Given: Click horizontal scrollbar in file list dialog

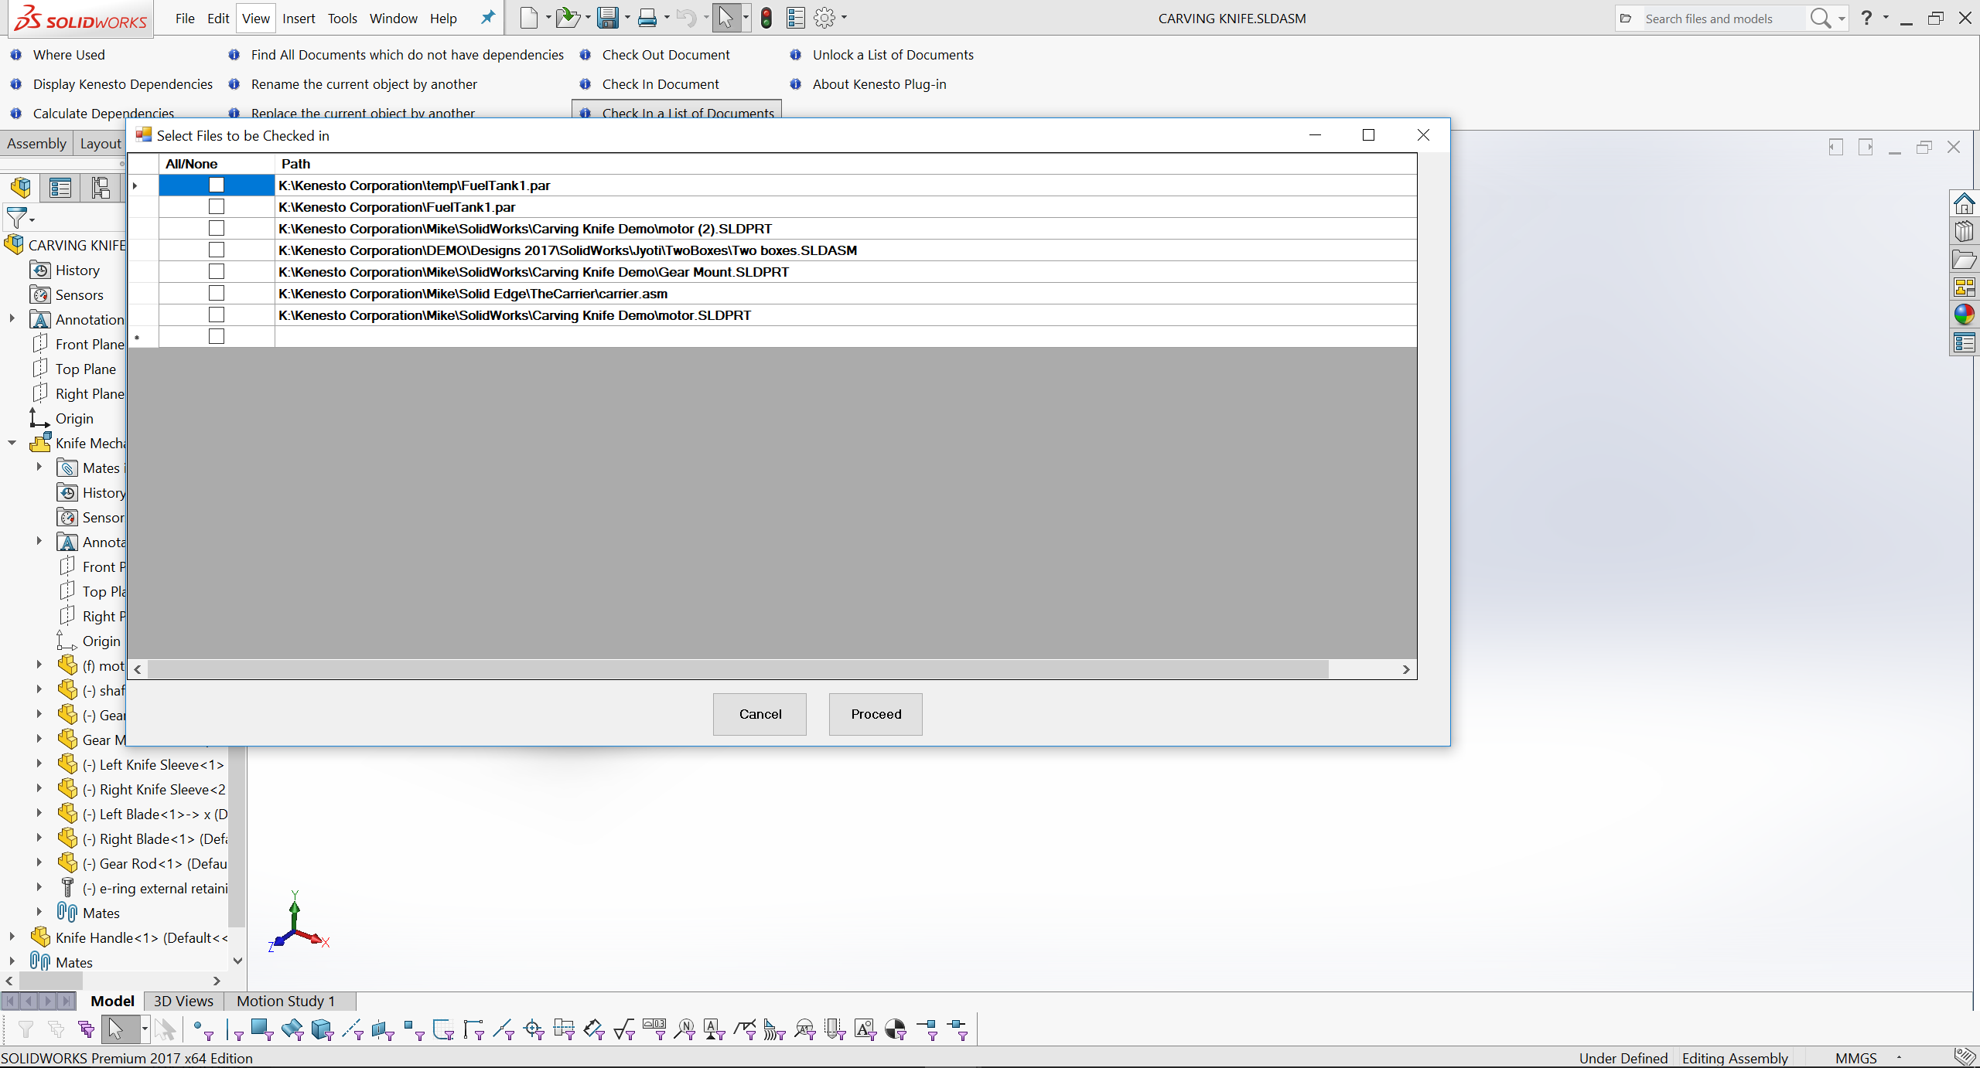Looking at the screenshot, I should (738, 669).
